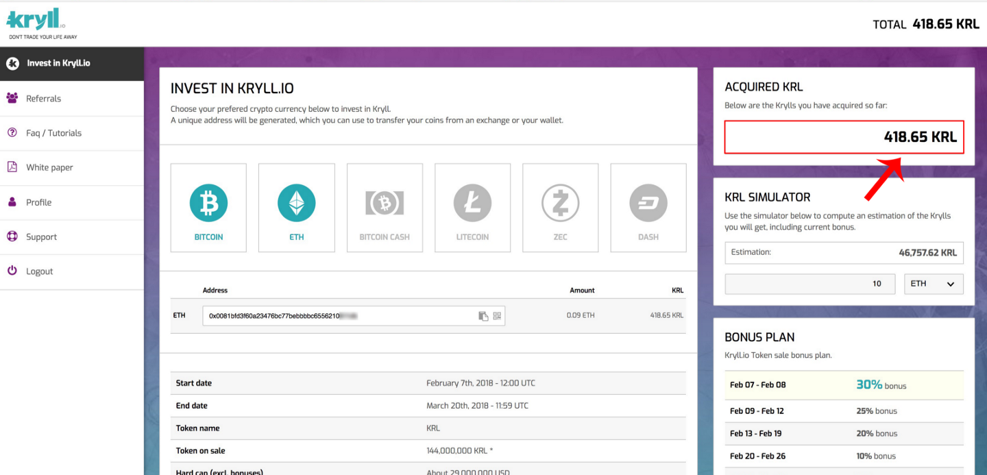Select the Dash tile
The width and height of the screenshot is (987, 475).
tap(648, 208)
